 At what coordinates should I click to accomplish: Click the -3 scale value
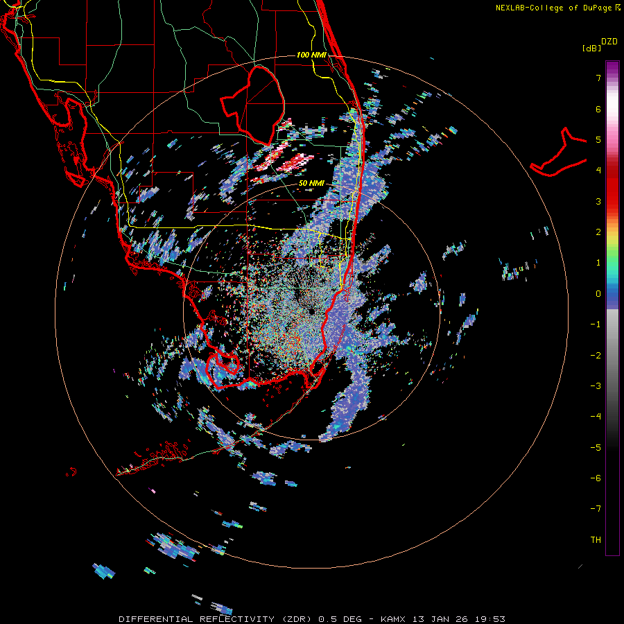point(596,386)
